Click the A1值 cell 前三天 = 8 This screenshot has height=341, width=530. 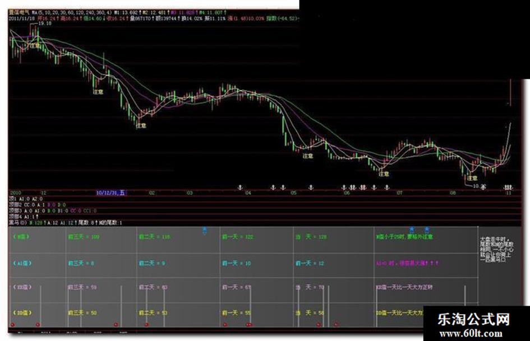click(81, 263)
